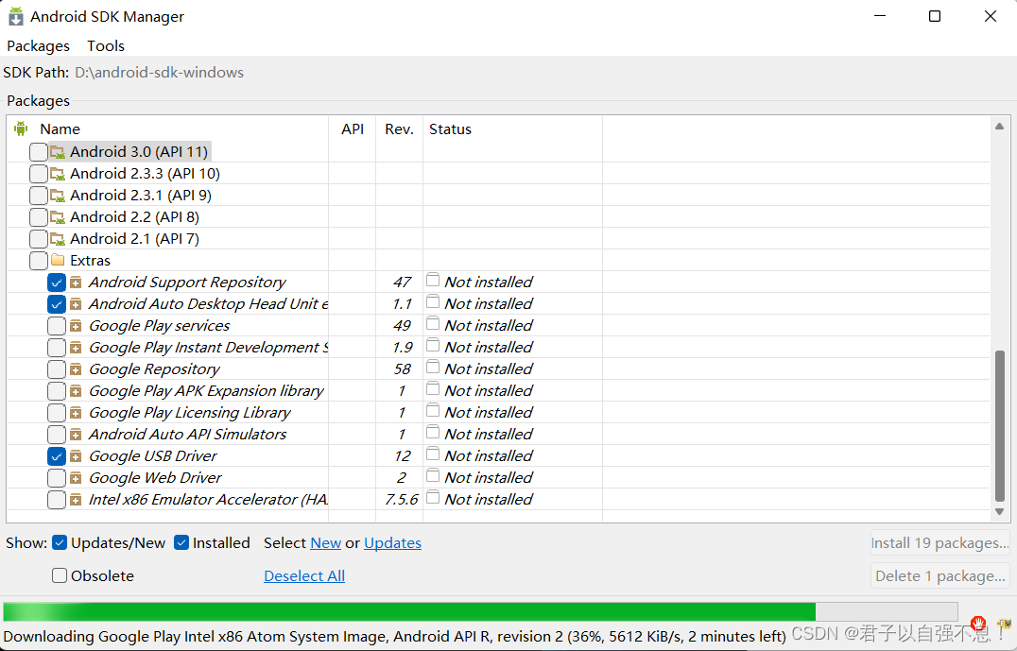1017x651 pixels.
Task: Click the Android SDK Manager title bar icon
Action: tap(16, 16)
